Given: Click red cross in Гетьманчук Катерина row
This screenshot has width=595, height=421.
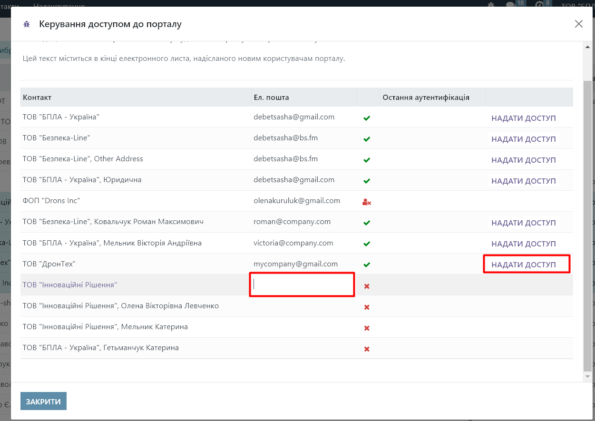Looking at the screenshot, I should (x=367, y=349).
